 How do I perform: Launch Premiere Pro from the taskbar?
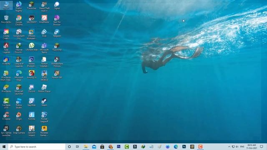pos(118,147)
